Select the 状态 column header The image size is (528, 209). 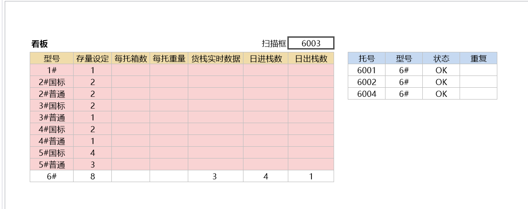(441, 59)
